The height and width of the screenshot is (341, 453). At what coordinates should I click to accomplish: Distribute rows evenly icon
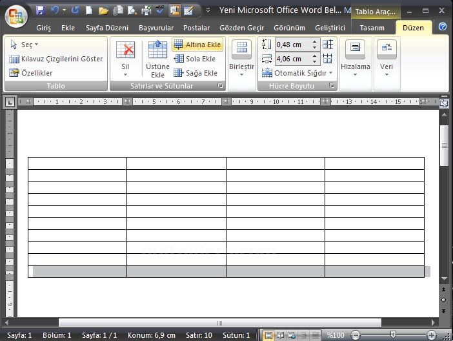(328, 45)
